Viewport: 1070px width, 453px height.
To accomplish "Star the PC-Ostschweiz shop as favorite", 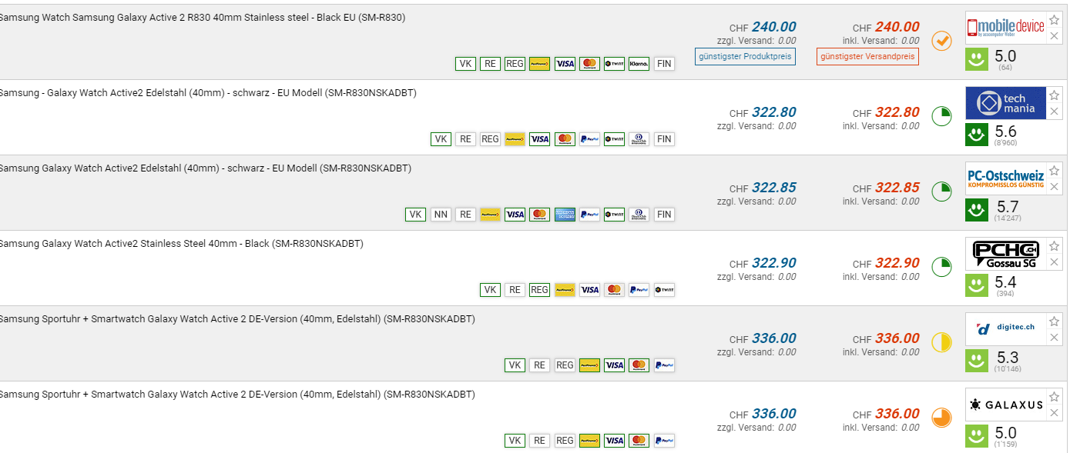I will pyautogui.click(x=1055, y=171).
